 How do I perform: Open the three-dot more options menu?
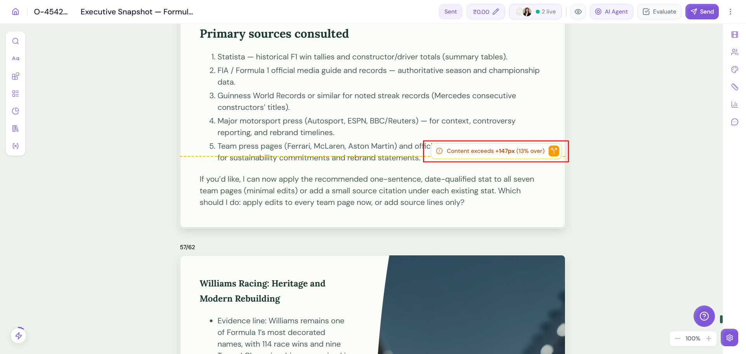tap(730, 12)
